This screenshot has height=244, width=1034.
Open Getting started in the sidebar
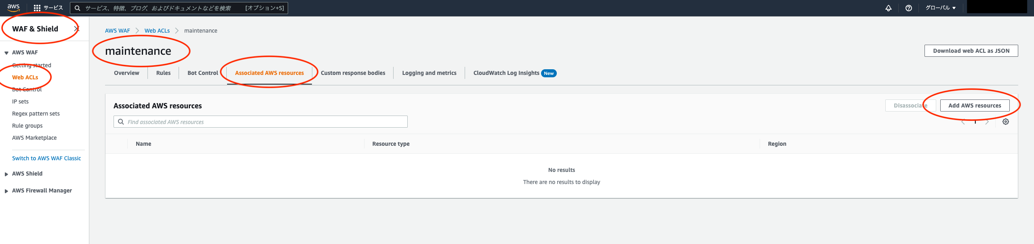[x=32, y=65]
